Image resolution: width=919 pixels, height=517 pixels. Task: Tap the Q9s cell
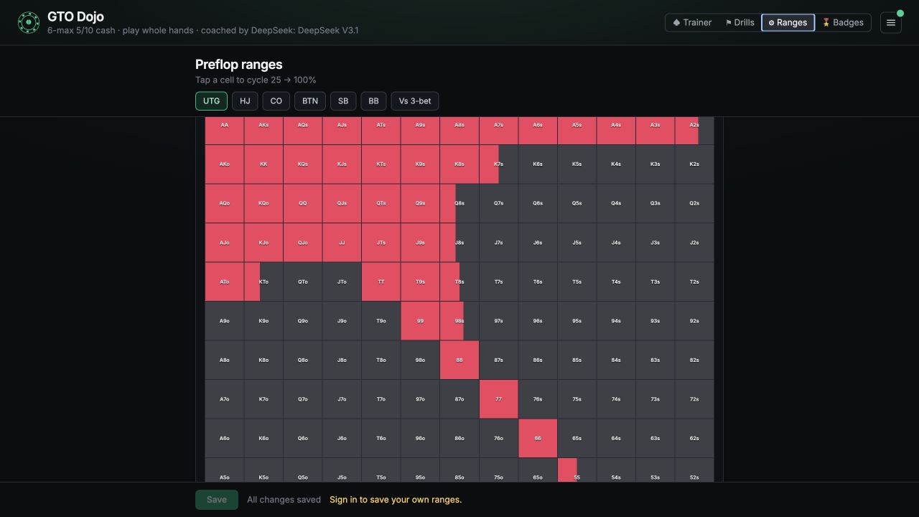pos(420,203)
